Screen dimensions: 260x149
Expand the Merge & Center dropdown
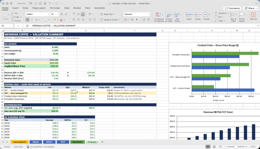119,20
